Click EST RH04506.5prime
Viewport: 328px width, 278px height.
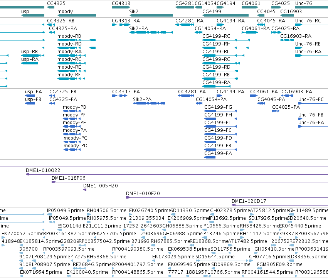pos(106,211)
